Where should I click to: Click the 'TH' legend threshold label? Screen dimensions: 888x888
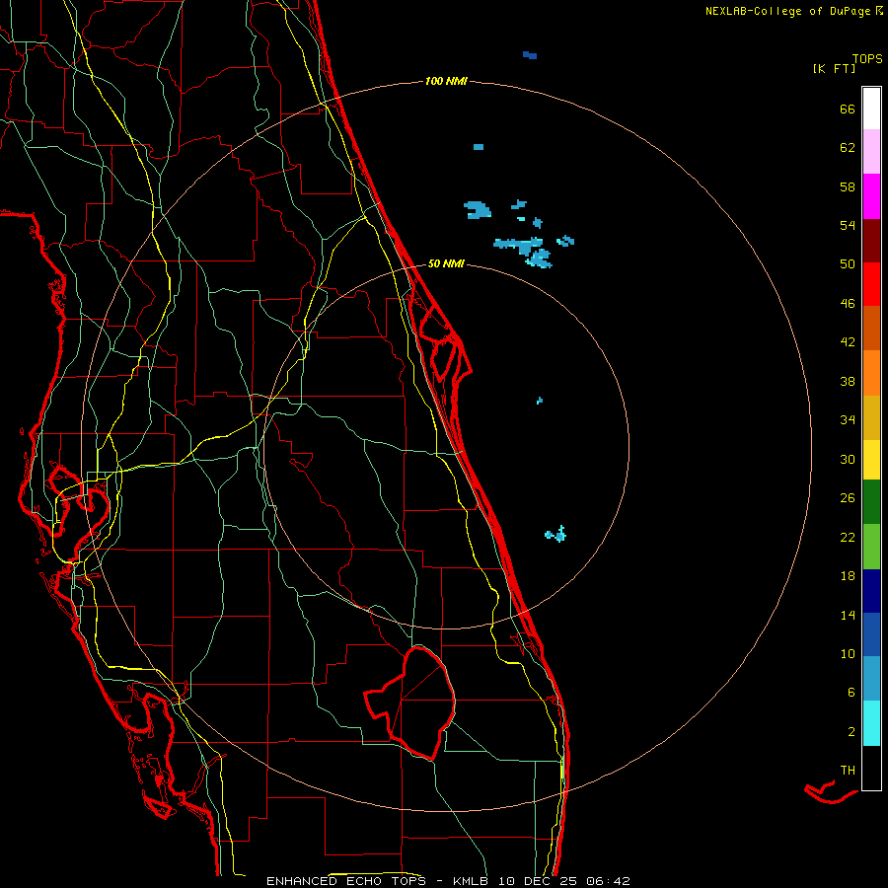pos(848,771)
